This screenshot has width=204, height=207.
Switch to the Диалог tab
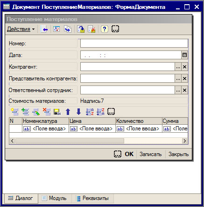tap(21, 198)
